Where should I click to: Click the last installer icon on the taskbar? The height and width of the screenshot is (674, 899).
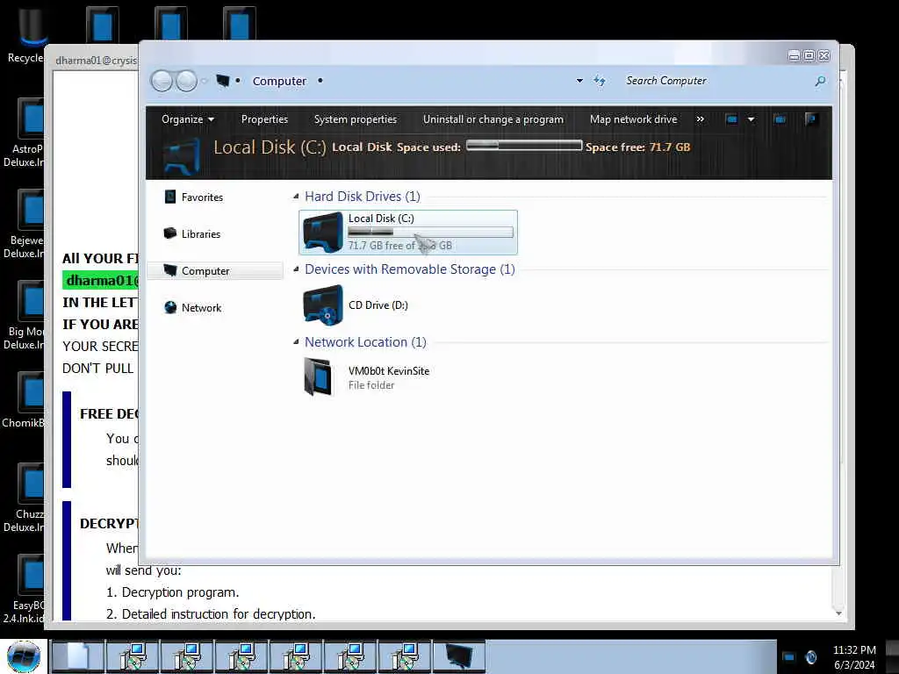(404, 656)
